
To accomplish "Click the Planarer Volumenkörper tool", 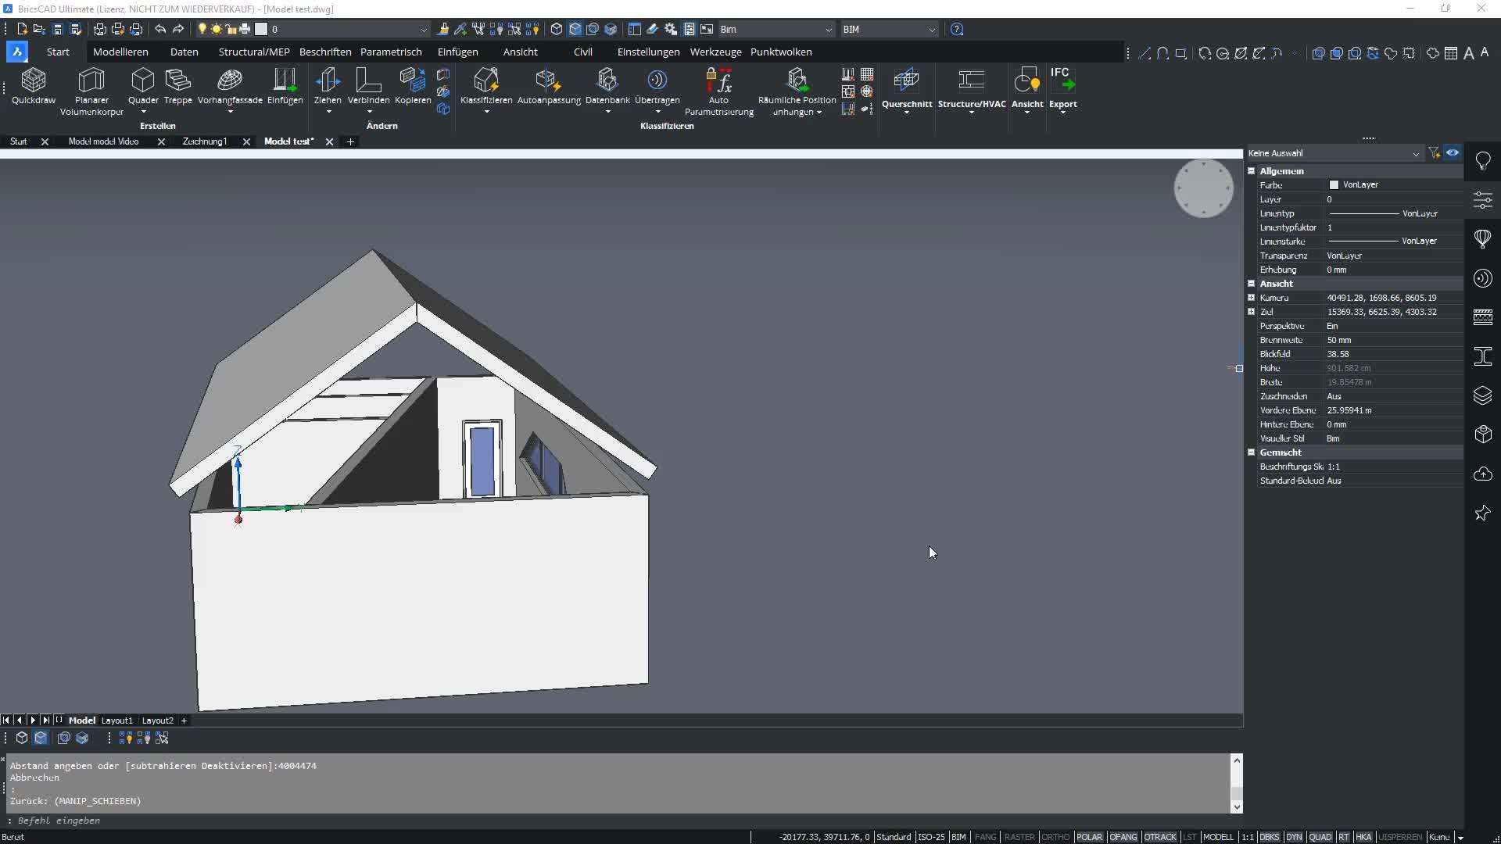I will [91, 91].
